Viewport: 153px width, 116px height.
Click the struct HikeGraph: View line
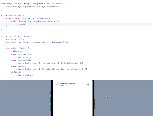click(16, 36)
